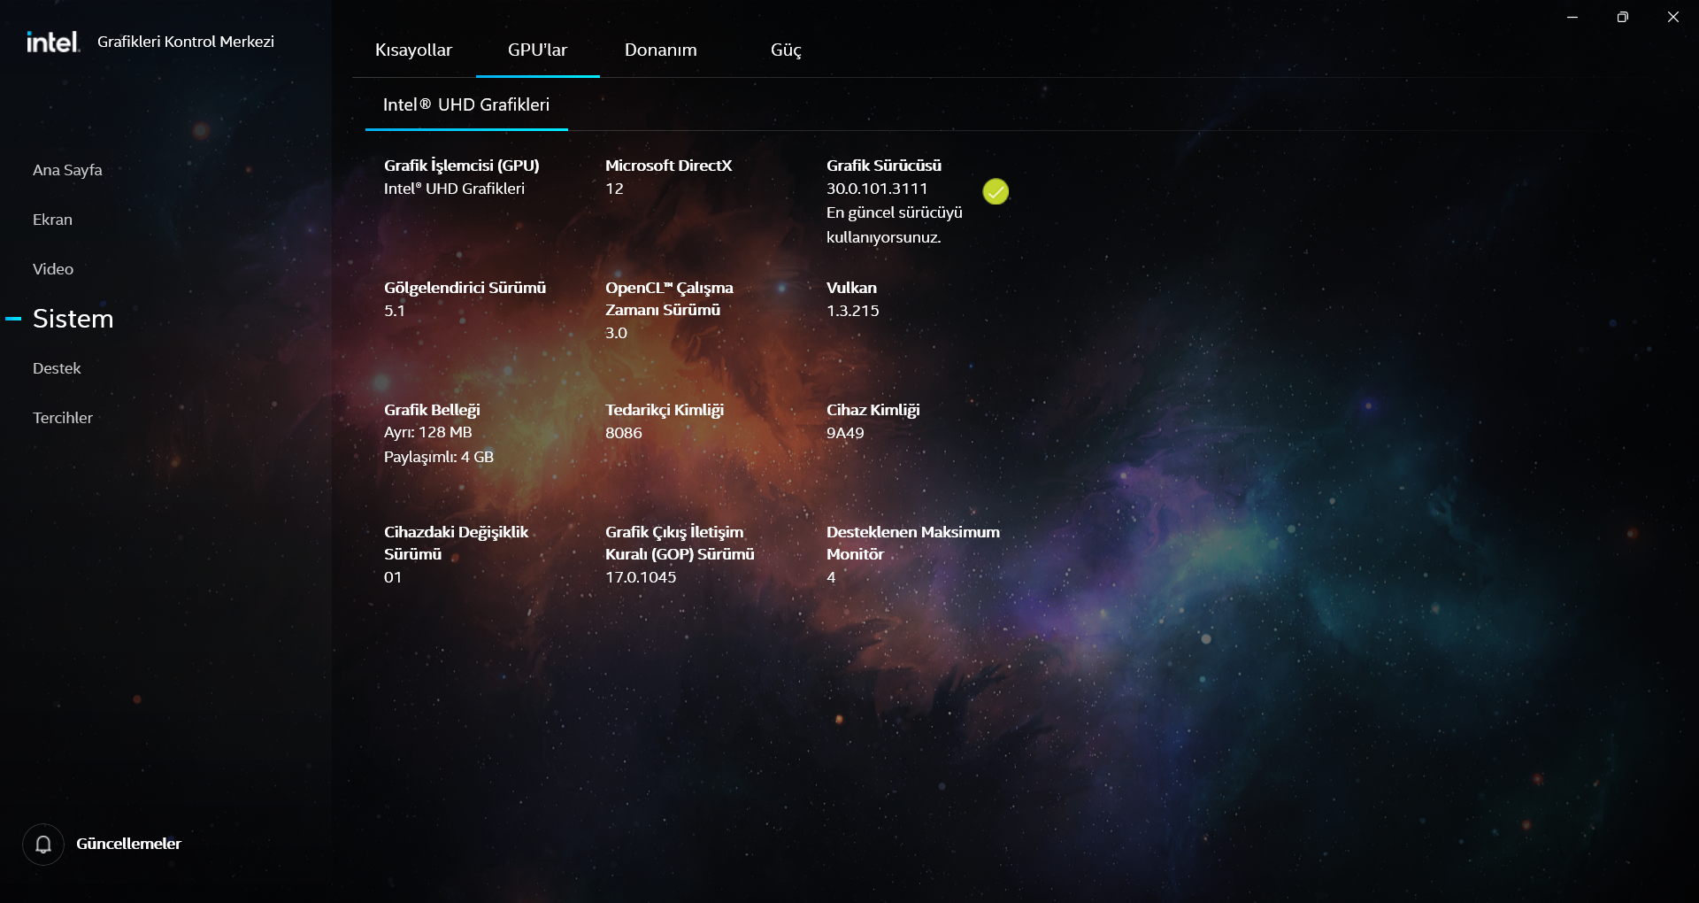This screenshot has height=903, width=1699.
Task: Go to Tercihler
Action: pos(63,418)
